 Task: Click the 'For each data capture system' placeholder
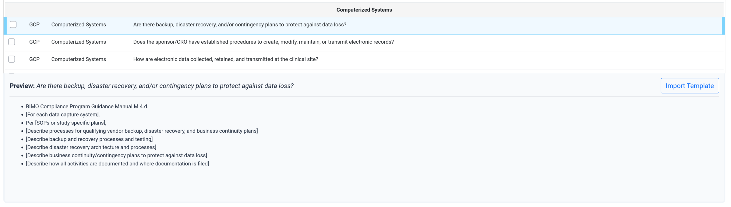click(x=63, y=114)
